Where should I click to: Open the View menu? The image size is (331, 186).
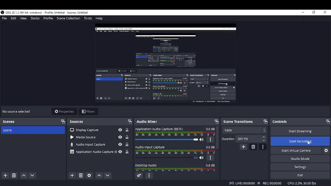[x=23, y=18]
